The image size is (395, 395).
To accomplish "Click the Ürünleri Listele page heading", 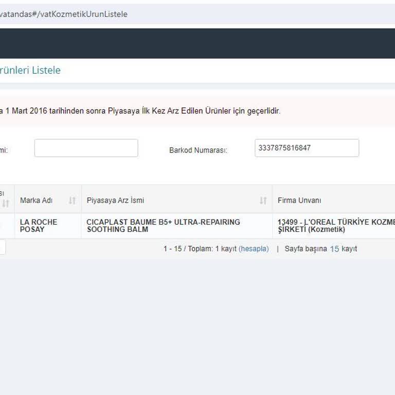I will [x=30, y=70].
